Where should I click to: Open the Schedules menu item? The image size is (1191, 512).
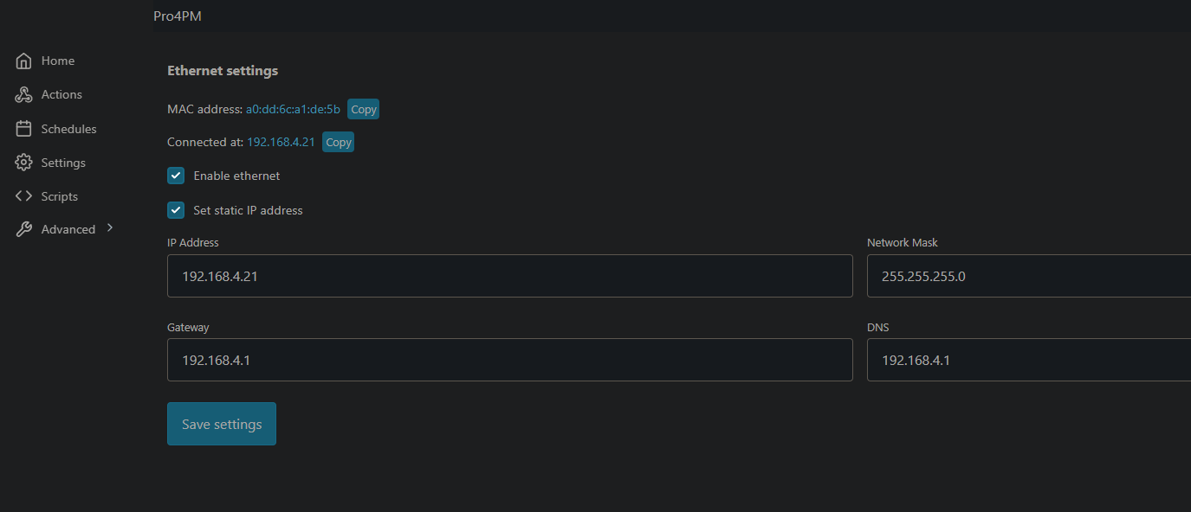[x=68, y=129]
